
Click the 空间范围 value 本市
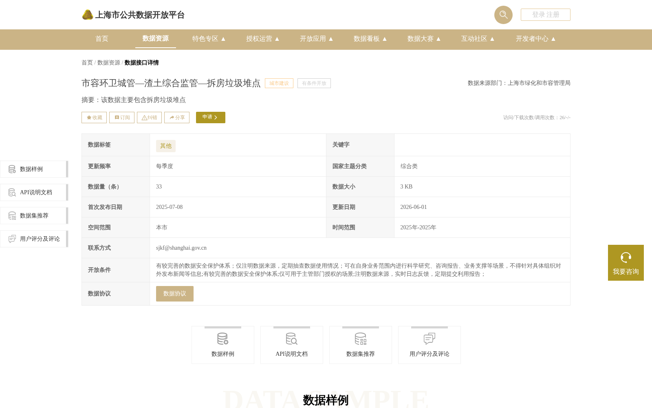[x=162, y=228]
